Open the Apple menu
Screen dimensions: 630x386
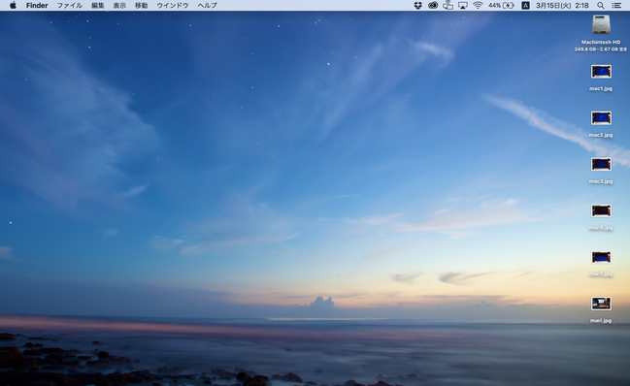(13, 5)
